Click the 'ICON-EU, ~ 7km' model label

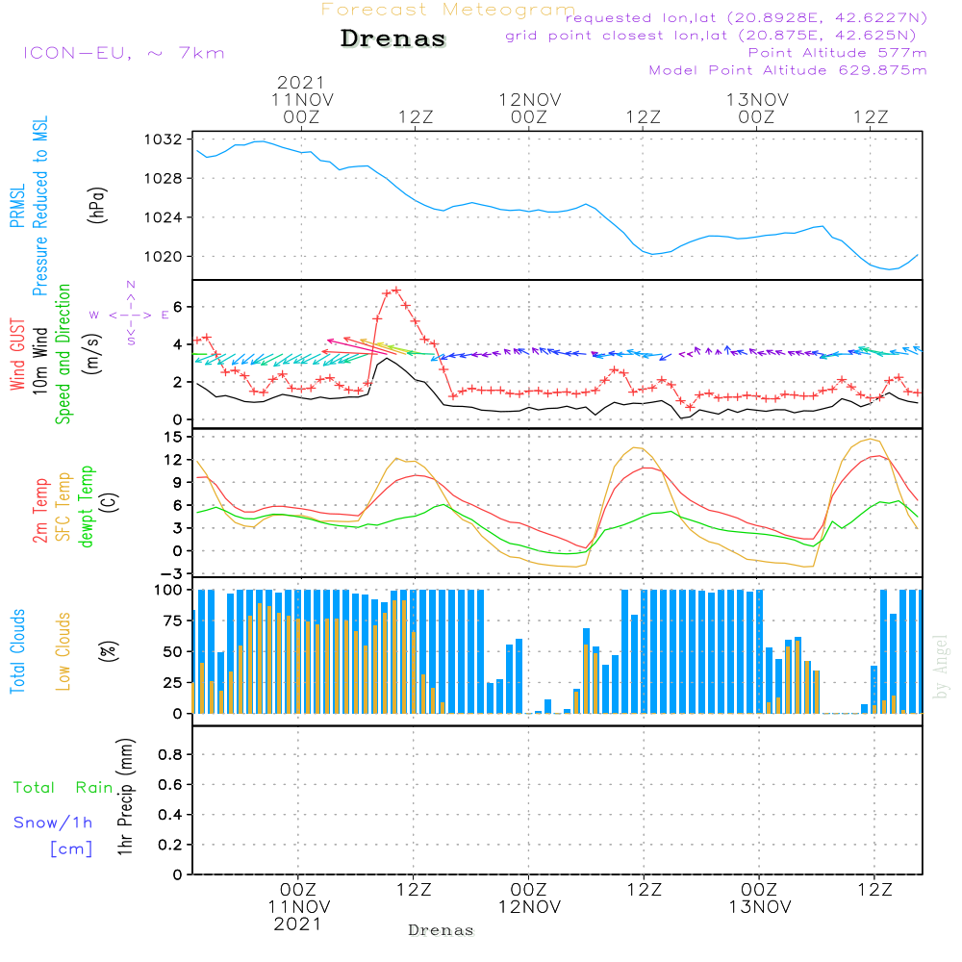124,53
